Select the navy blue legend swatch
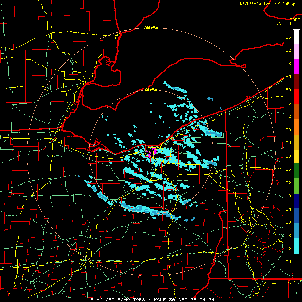The height and width of the screenshot is (302, 302). point(296,201)
